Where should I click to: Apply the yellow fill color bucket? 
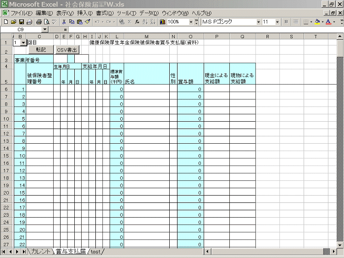317,22
